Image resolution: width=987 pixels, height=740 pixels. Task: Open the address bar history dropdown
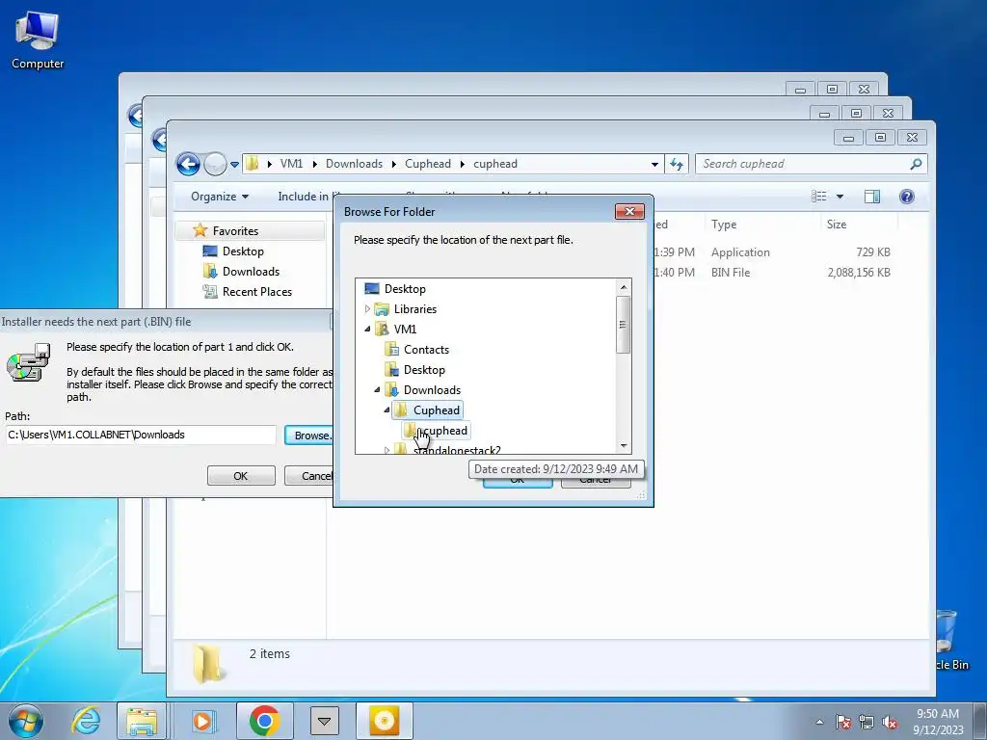(654, 164)
